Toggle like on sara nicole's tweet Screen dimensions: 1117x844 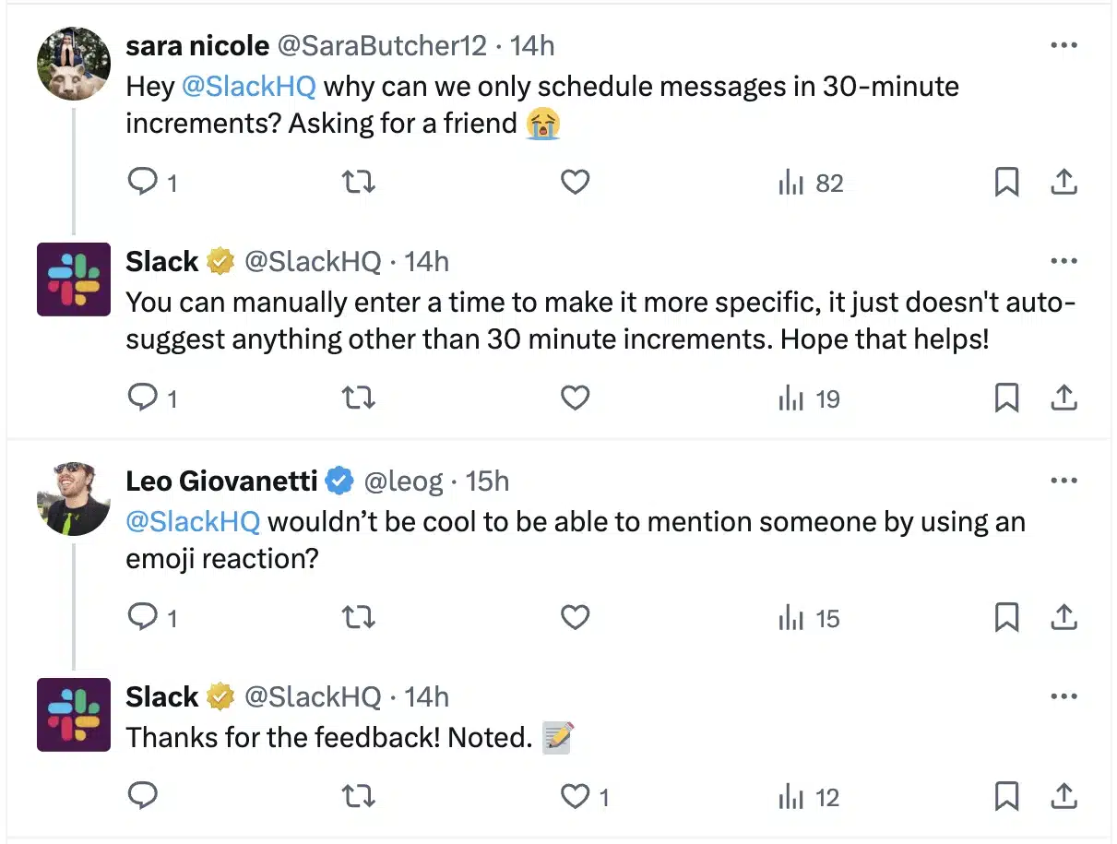tap(576, 182)
